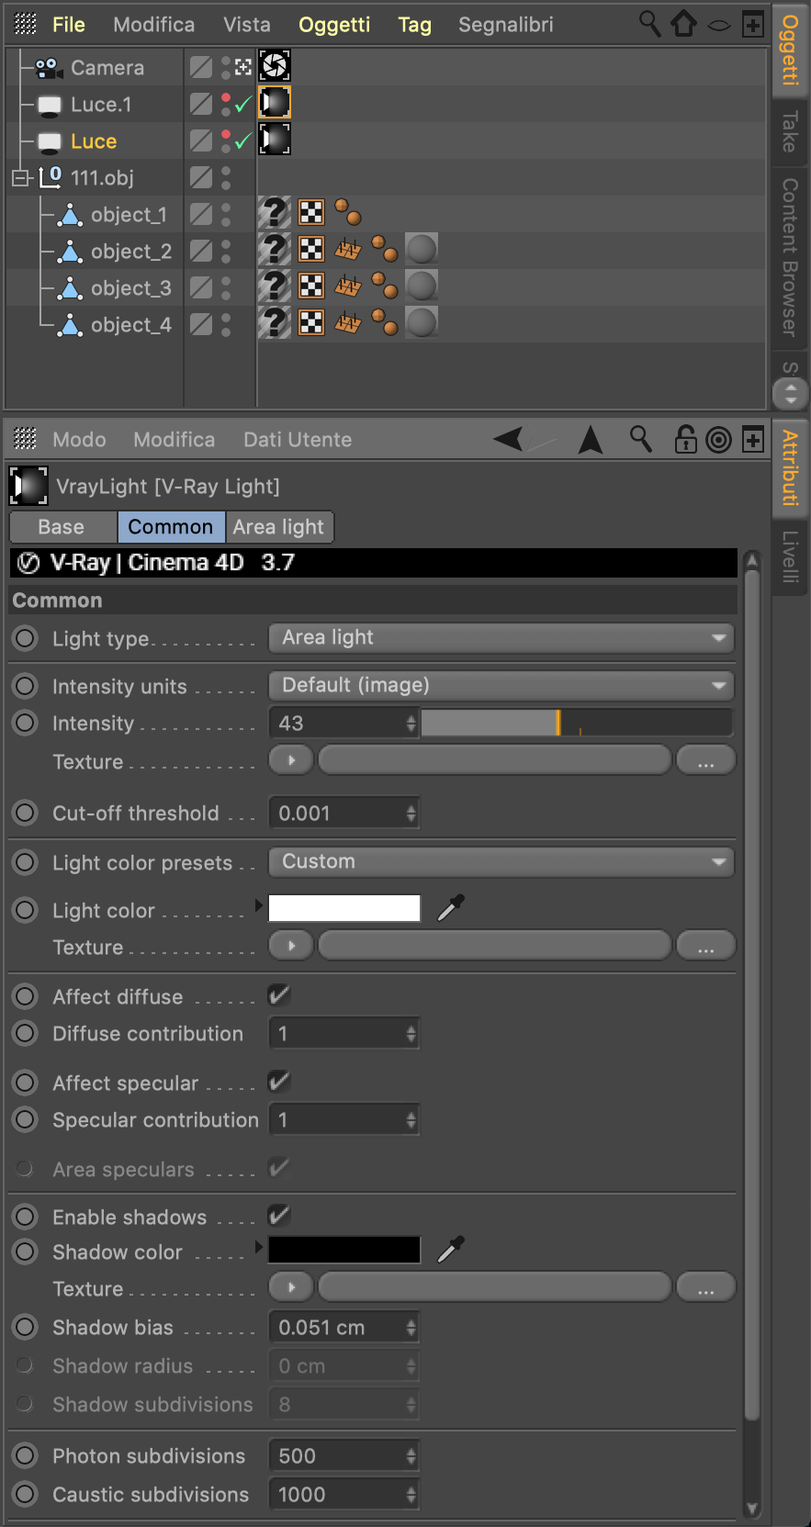The image size is (811, 1527).
Task: Click the Photon subdivisions stepper arrows
Action: tap(411, 1455)
